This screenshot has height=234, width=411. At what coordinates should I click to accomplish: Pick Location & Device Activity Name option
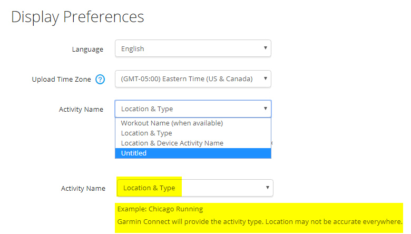(172, 143)
